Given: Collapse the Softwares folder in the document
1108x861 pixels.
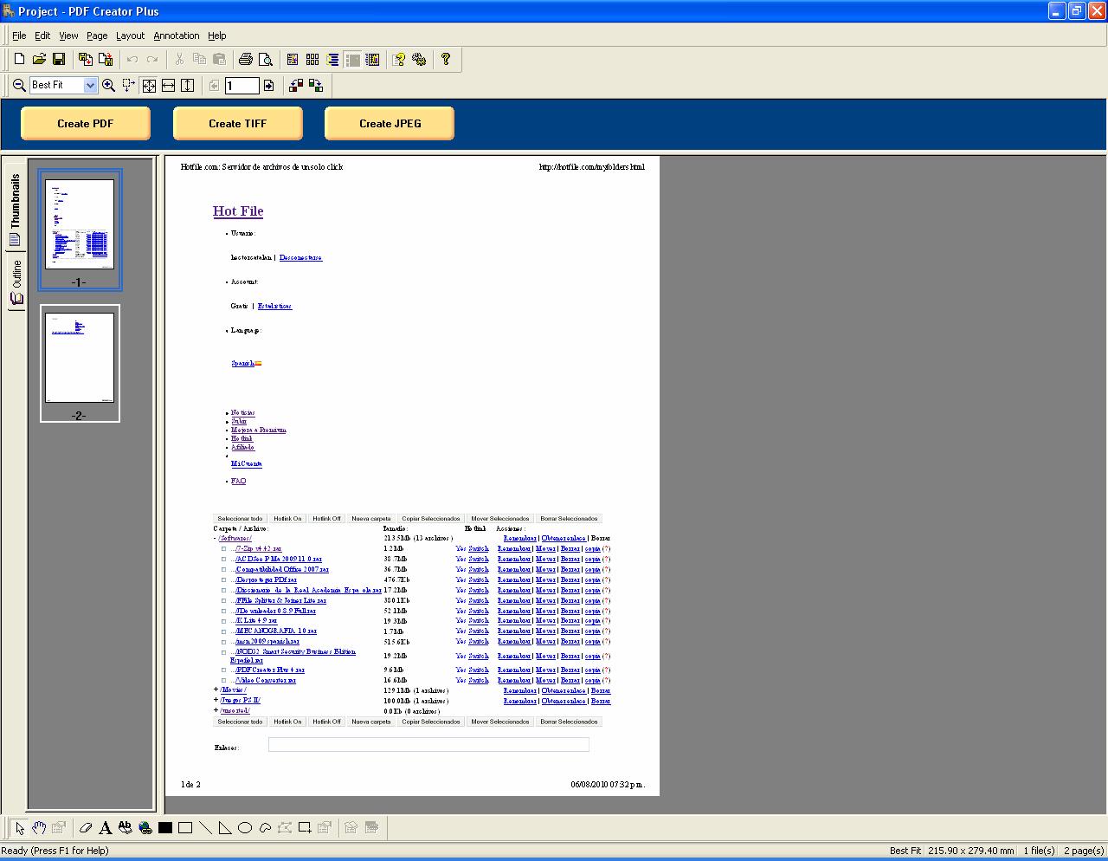Looking at the screenshot, I should pos(213,538).
